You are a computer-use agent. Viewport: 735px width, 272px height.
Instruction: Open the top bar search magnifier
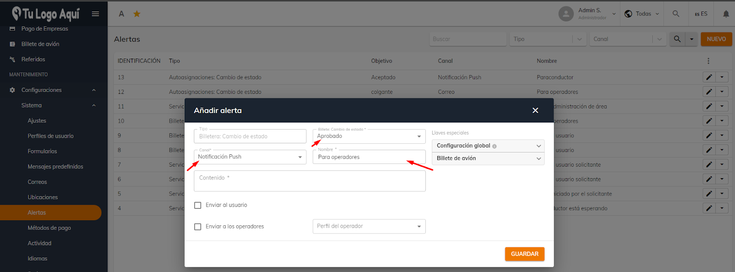pyautogui.click(x=676, y=14)
